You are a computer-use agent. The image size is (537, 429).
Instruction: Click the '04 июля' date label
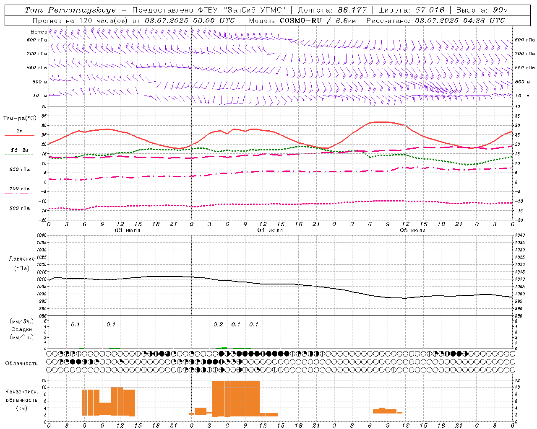[270, 230]
